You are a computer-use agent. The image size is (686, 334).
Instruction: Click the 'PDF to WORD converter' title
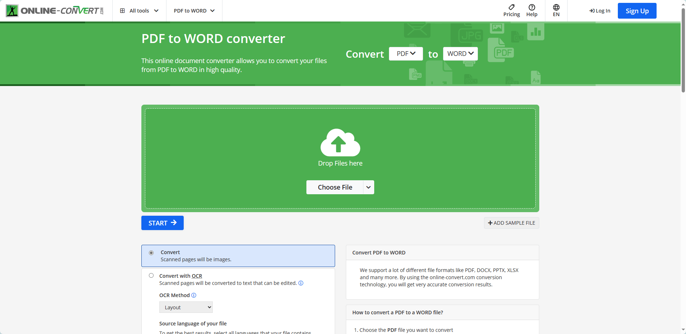(213, 39)
